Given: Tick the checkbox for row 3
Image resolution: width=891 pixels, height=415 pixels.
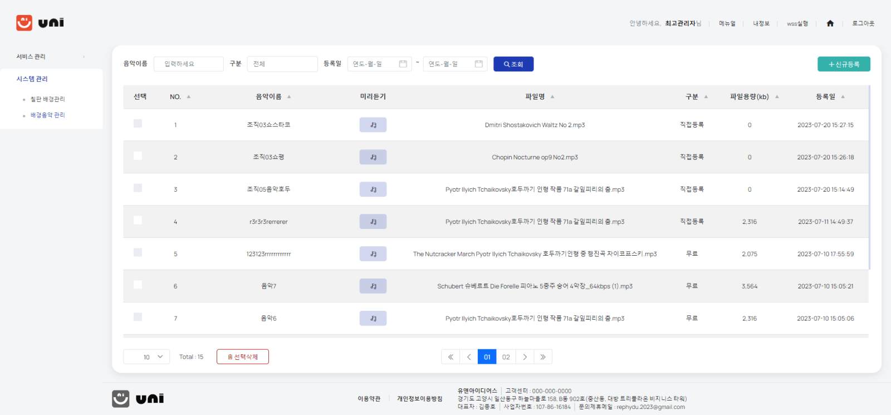Looking at the screenshot, I should 138,188.
